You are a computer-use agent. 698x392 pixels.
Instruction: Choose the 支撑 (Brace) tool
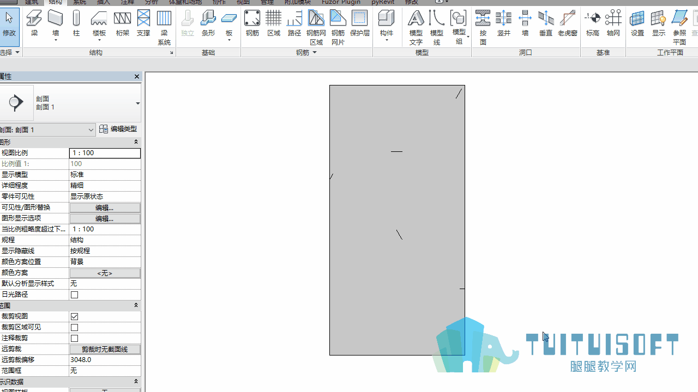(143, 23)
